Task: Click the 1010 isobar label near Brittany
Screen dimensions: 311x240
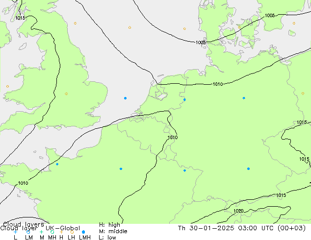Action: [x=23, y=183]
